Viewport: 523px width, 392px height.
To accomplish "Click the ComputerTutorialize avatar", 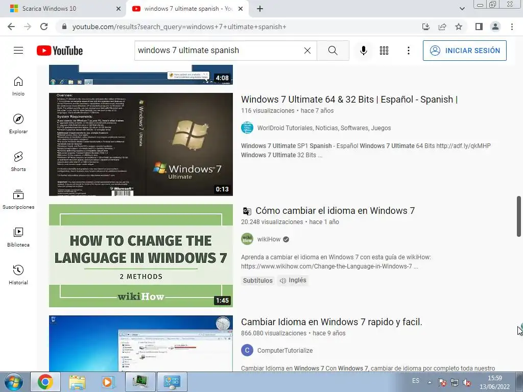I will pyautogui.click(x=247, y=350).
